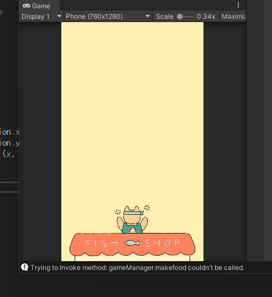Image resolution: width=272 pixels, height=297 pixels.
Task: Click the FISH SHOP awning sign
Action: tap(132, 245)
